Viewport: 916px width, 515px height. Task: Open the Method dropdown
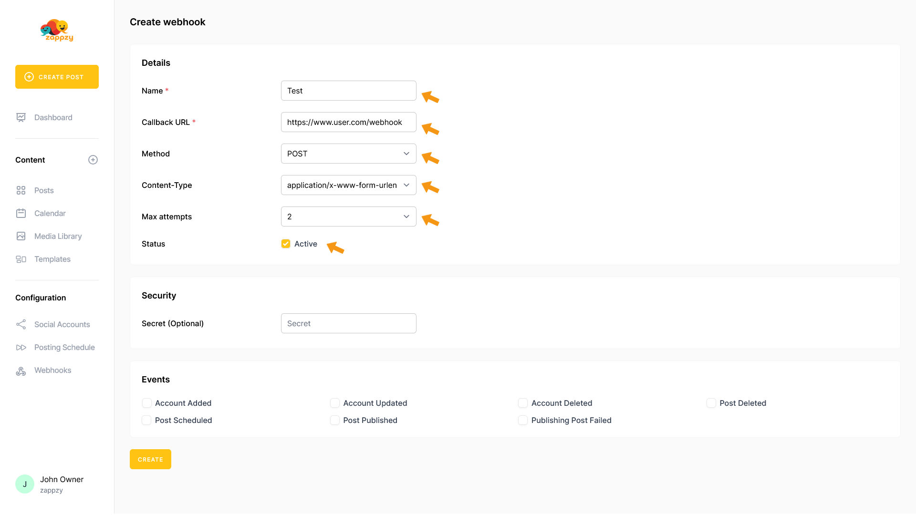click(348, 154)
